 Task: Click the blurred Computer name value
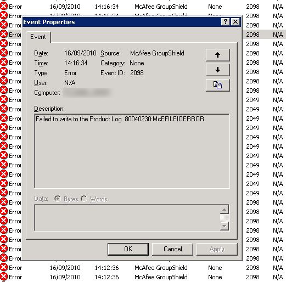(x=87, y=93)
